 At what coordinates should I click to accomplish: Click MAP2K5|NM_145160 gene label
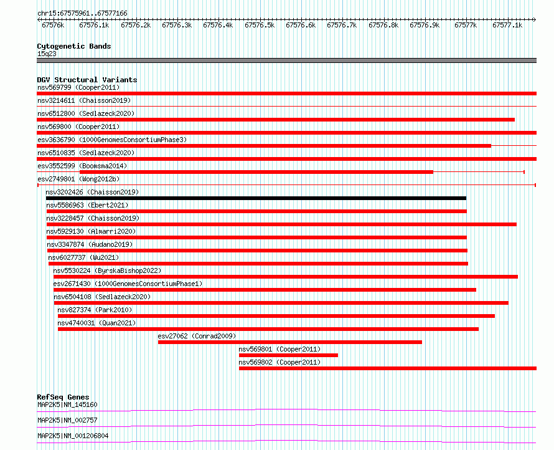67,405
